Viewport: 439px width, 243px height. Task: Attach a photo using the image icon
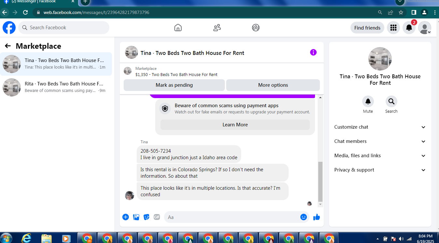[x=136, y=217]
